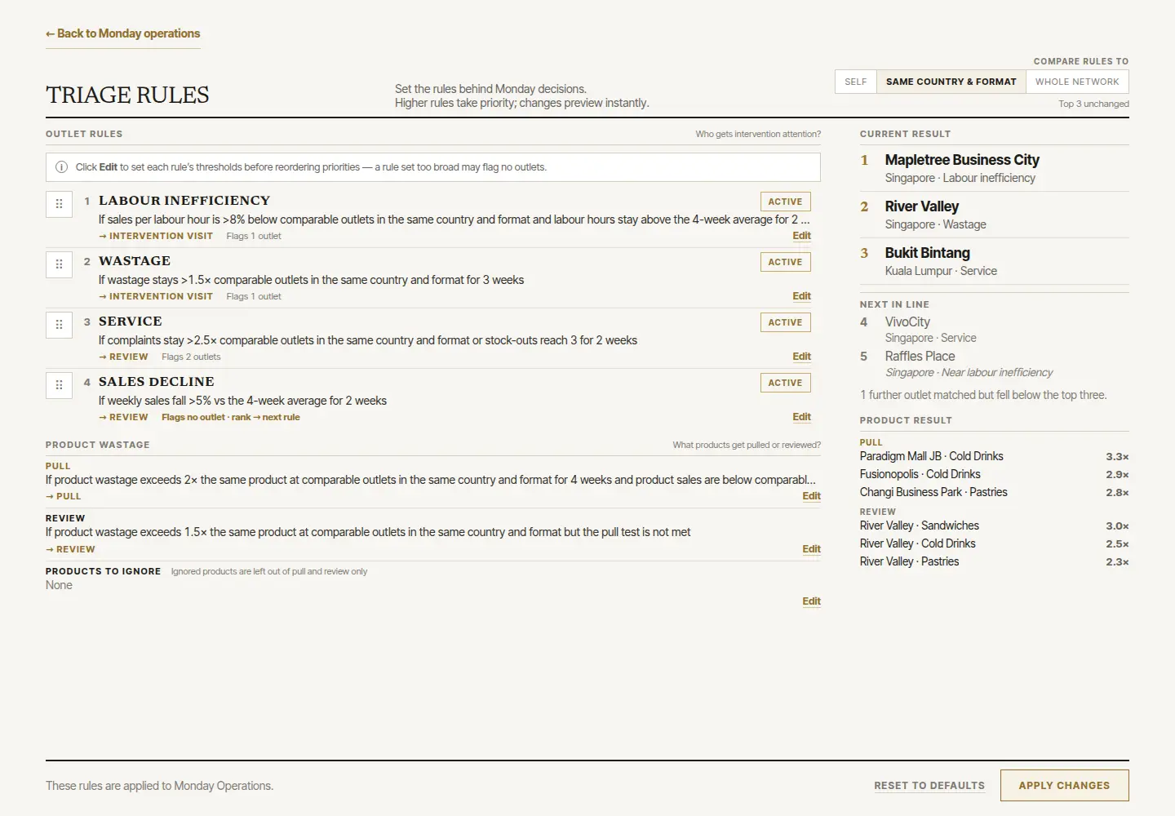Click Reset to Defaults

pos(929,786)
